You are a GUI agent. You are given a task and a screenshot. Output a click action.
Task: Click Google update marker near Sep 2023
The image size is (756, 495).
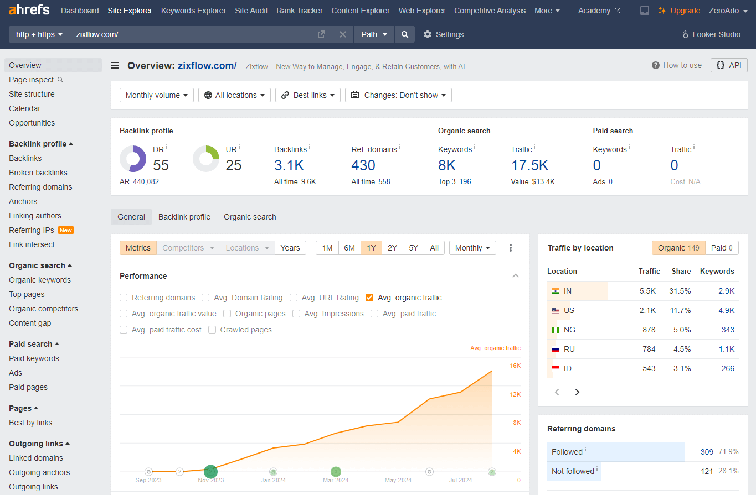click(x=148, y=472)
